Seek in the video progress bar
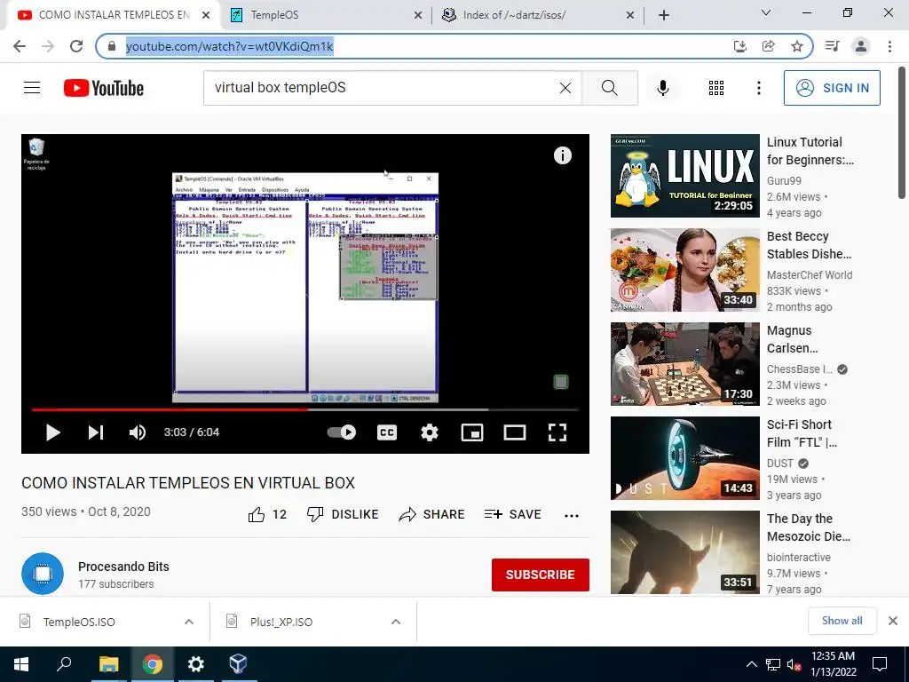 coord(305,409)
